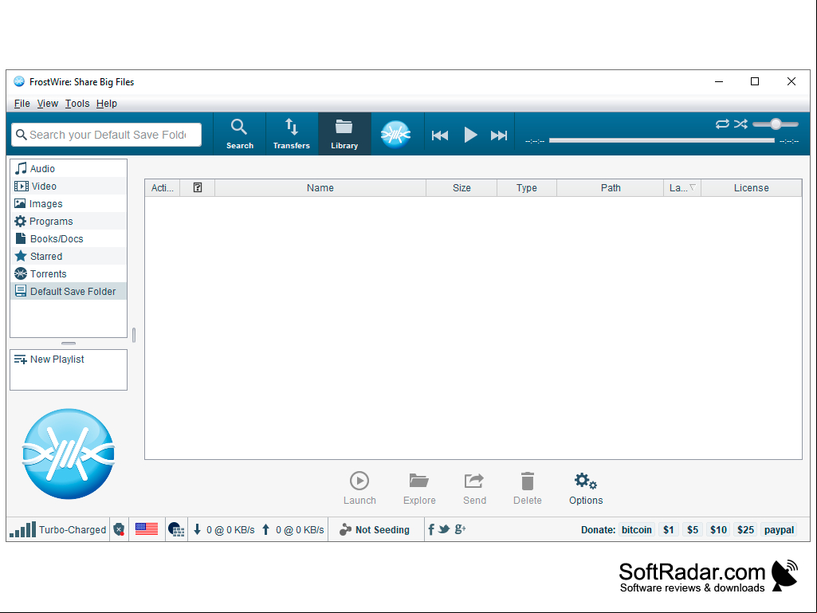Toggle repeat playback mode
Screen dimensions: 817x613
point(722,124)
